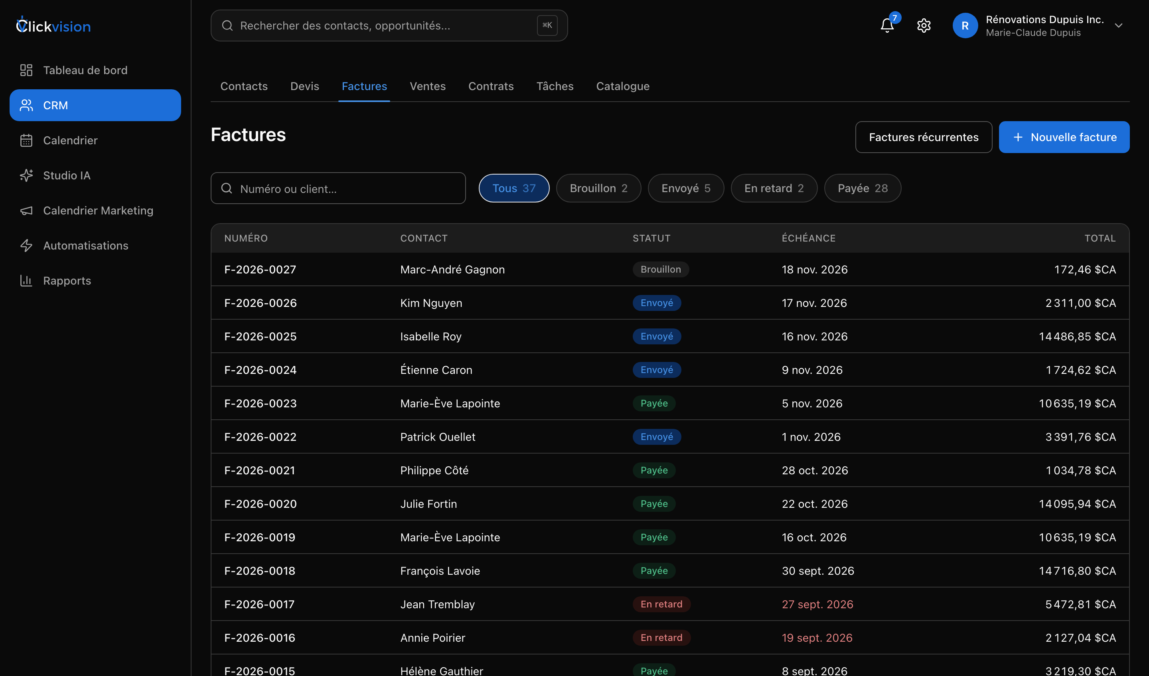Filter invoices by Brouillon
This screenshot has height=676, width=1149.
pyautogui.click(x=599, y=188)
